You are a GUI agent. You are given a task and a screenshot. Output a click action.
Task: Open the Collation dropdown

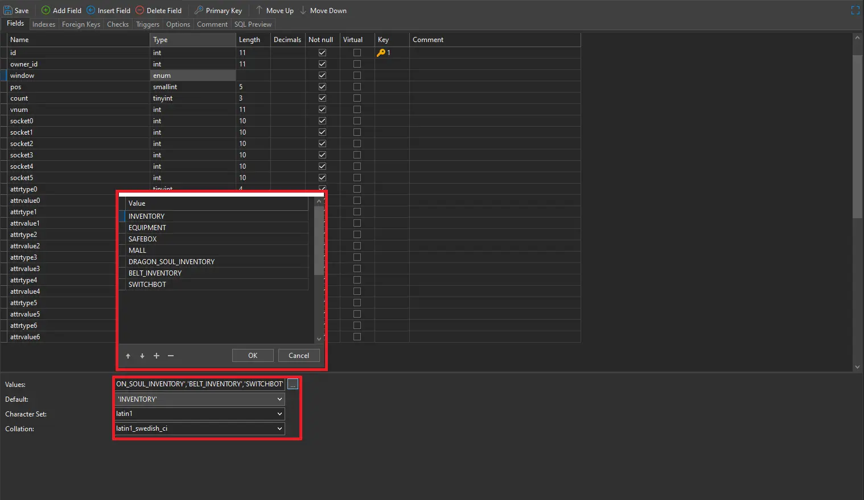[x=279, y=428]
